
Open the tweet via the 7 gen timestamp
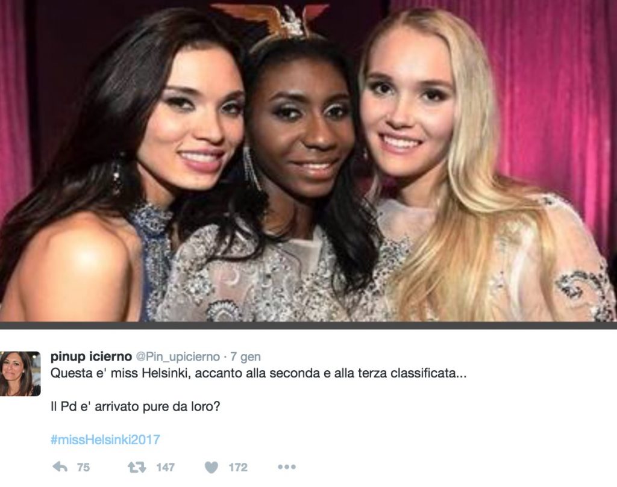(246, 356)
